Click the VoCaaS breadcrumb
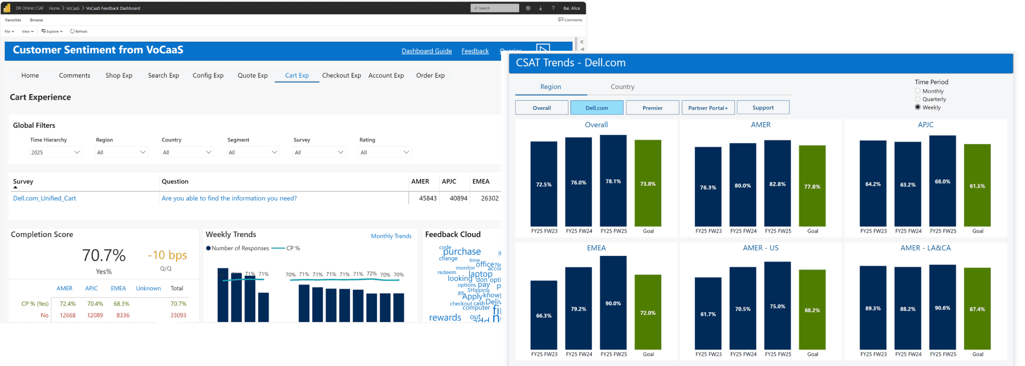 coord(73,8)
